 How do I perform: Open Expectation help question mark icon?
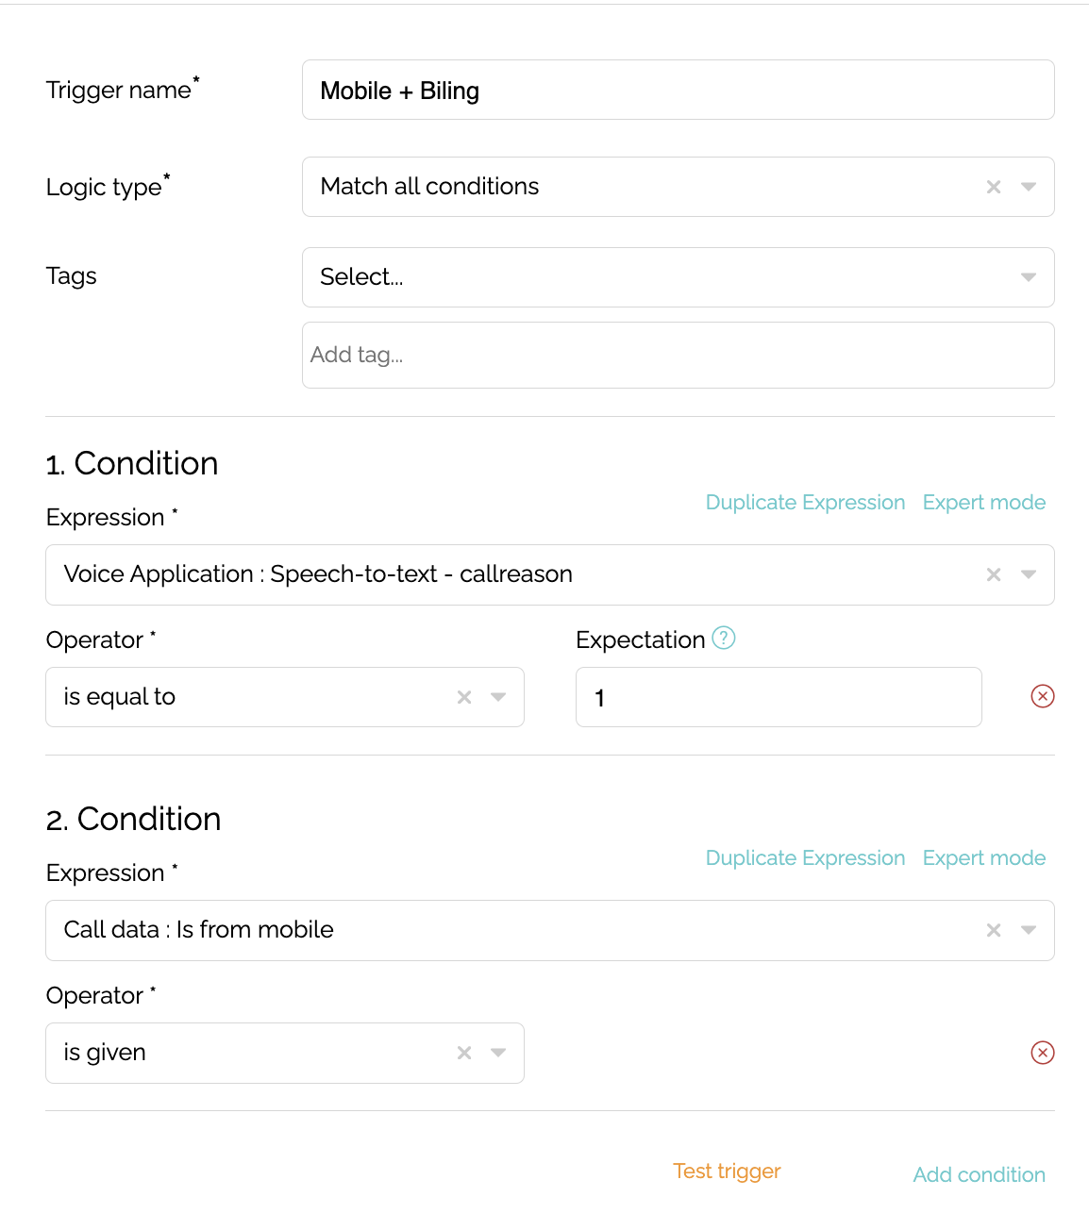(x=724, y=638)
